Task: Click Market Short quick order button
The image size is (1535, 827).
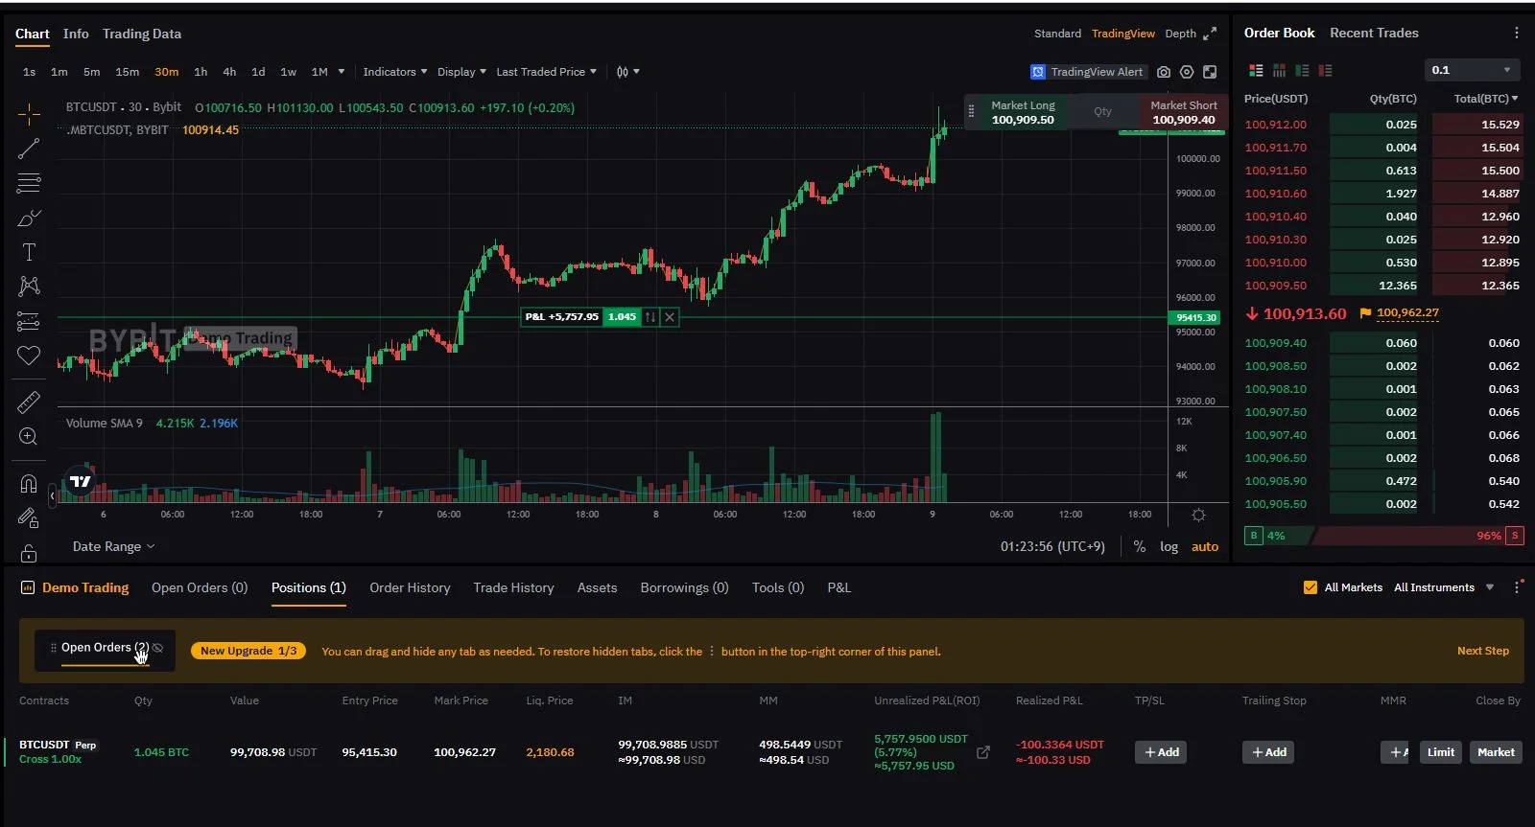Action: point(1184,112)
